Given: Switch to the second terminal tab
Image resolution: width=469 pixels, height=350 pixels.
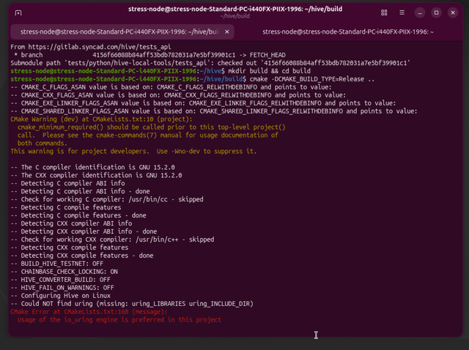Looking at the screenshot, I should click(x=348, y=31).
